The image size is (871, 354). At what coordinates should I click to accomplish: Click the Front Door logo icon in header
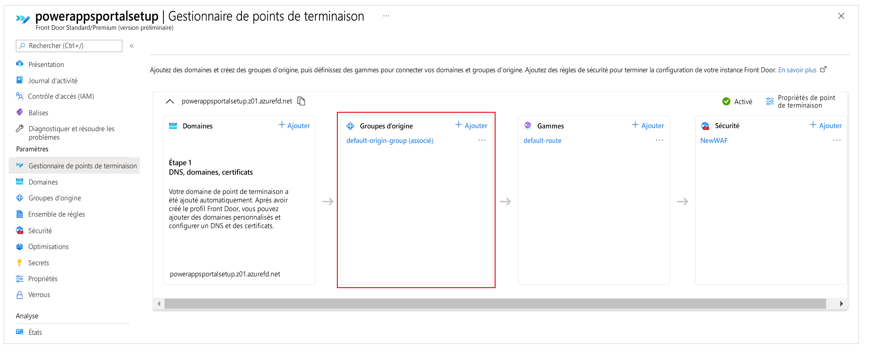(23, 19)
